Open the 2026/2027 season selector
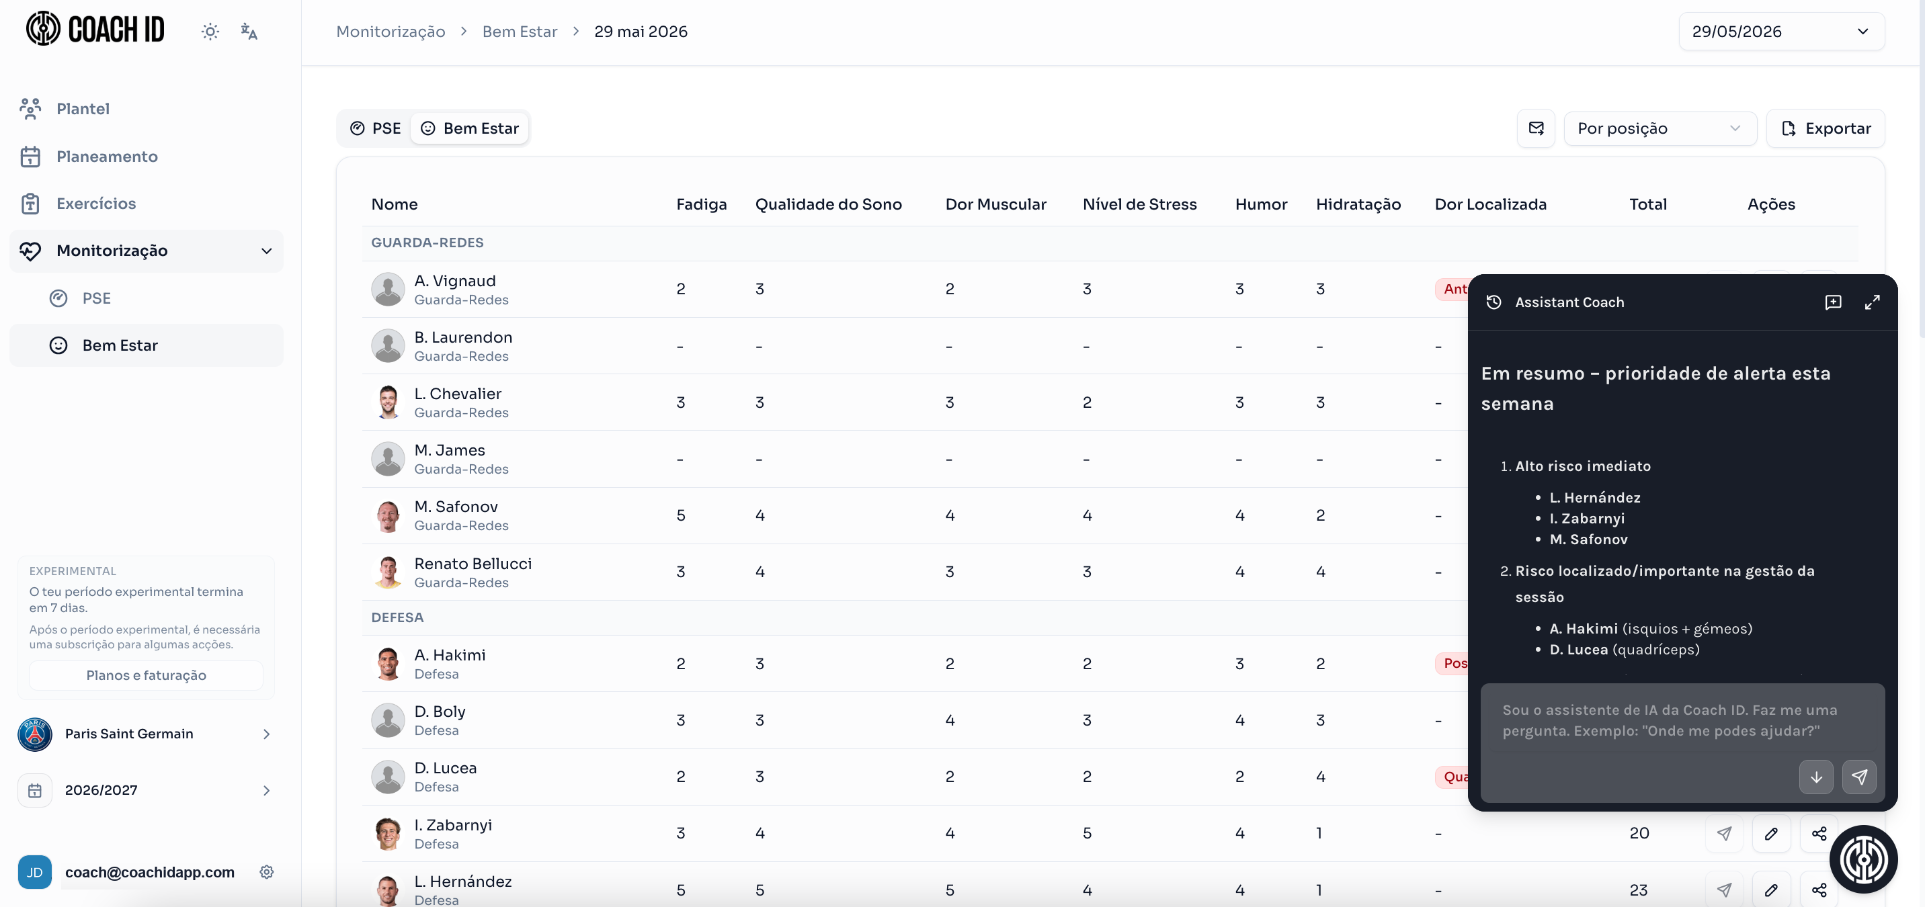This screenshot has width=1925, height=907. (147, 789)
